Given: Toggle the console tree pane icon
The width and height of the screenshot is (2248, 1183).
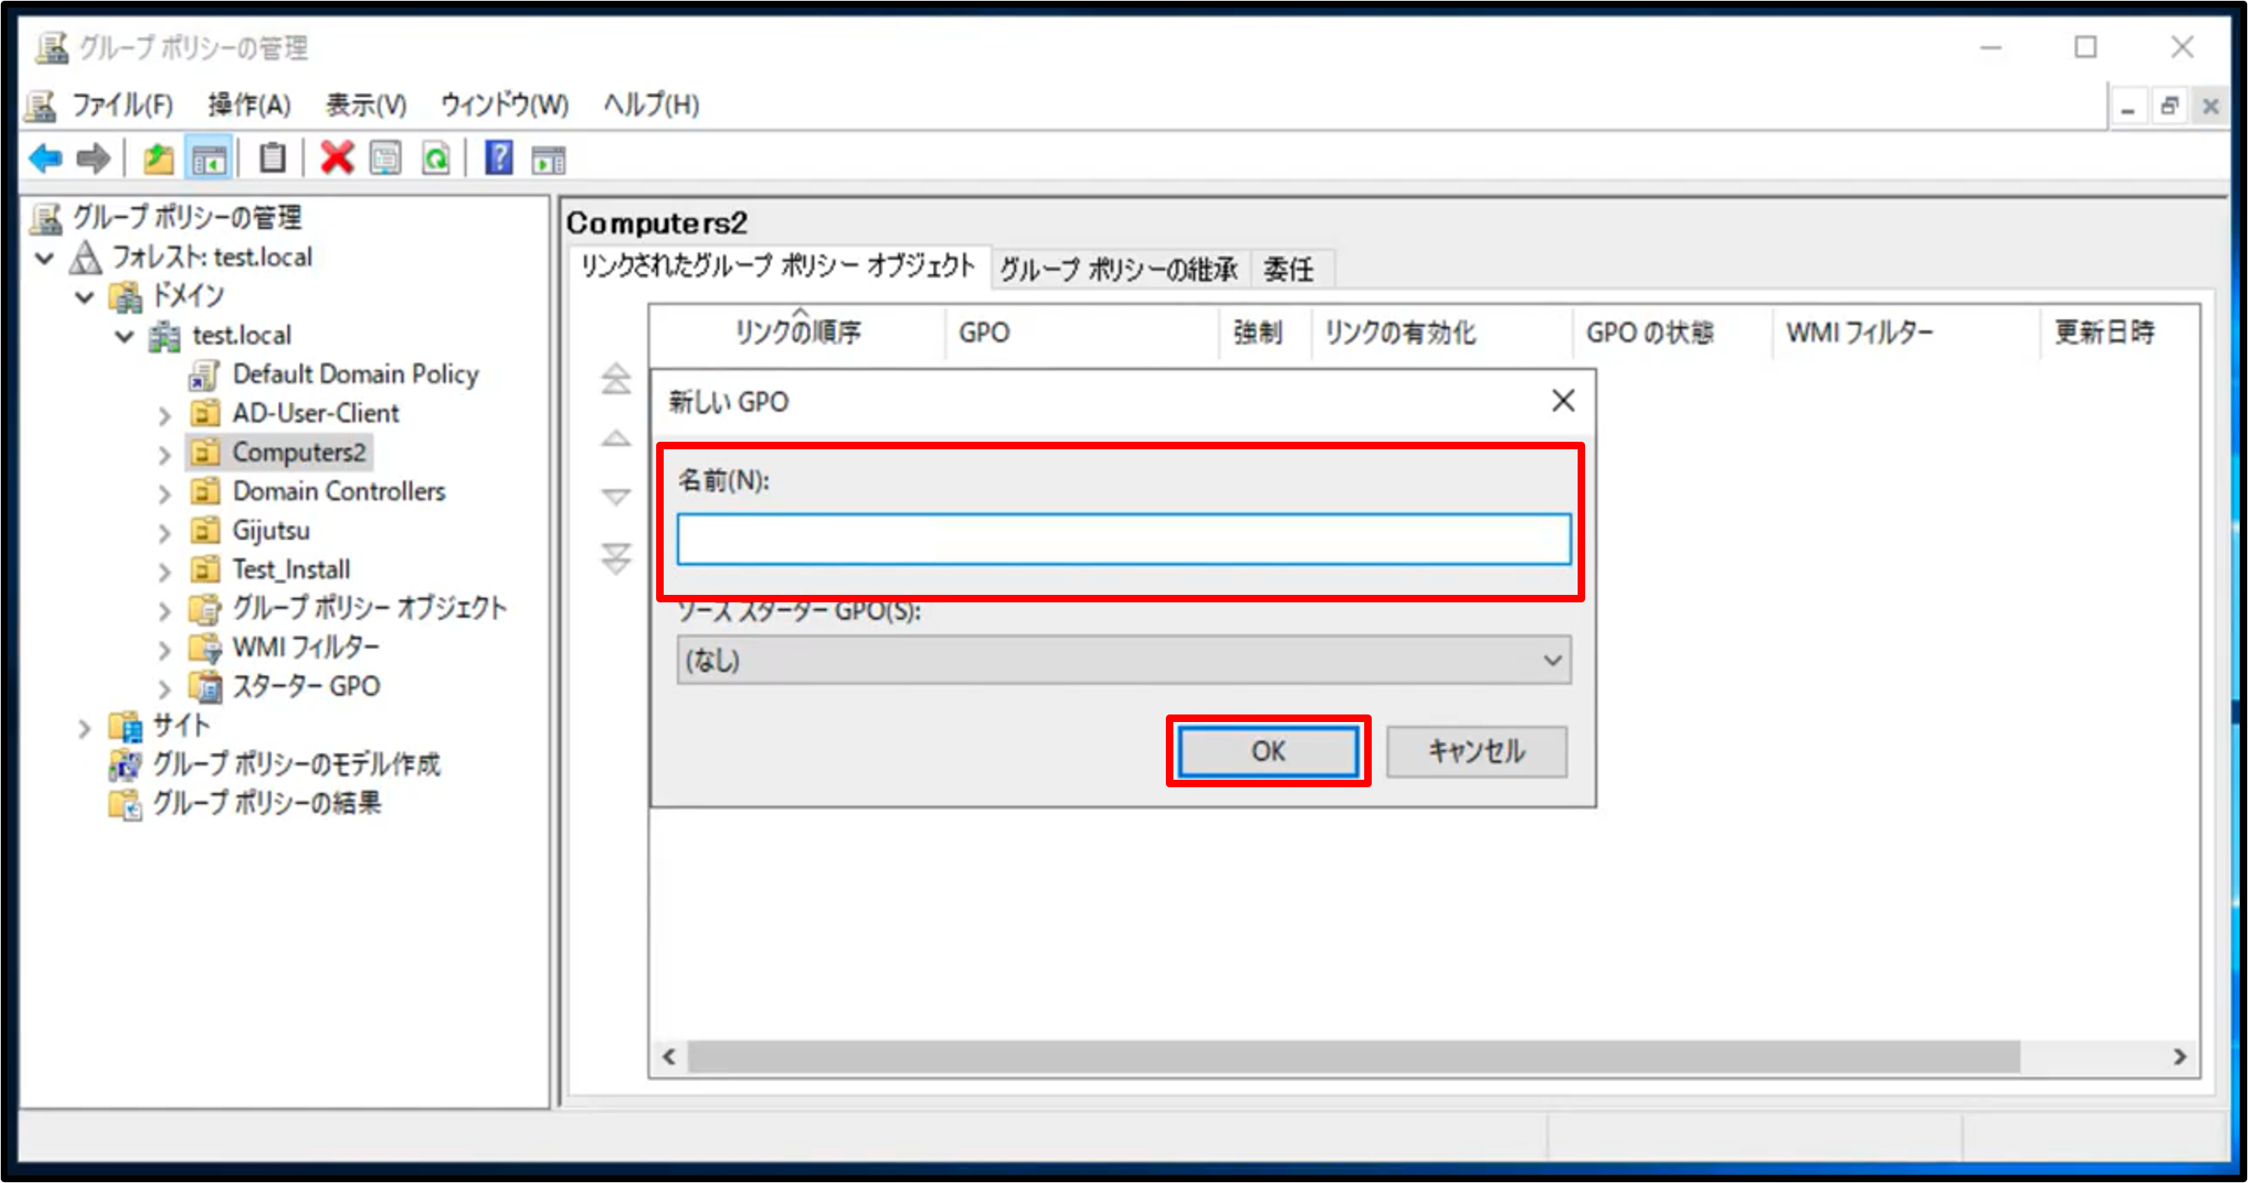Looking at the screenshot, I should [x=208, y=159].
